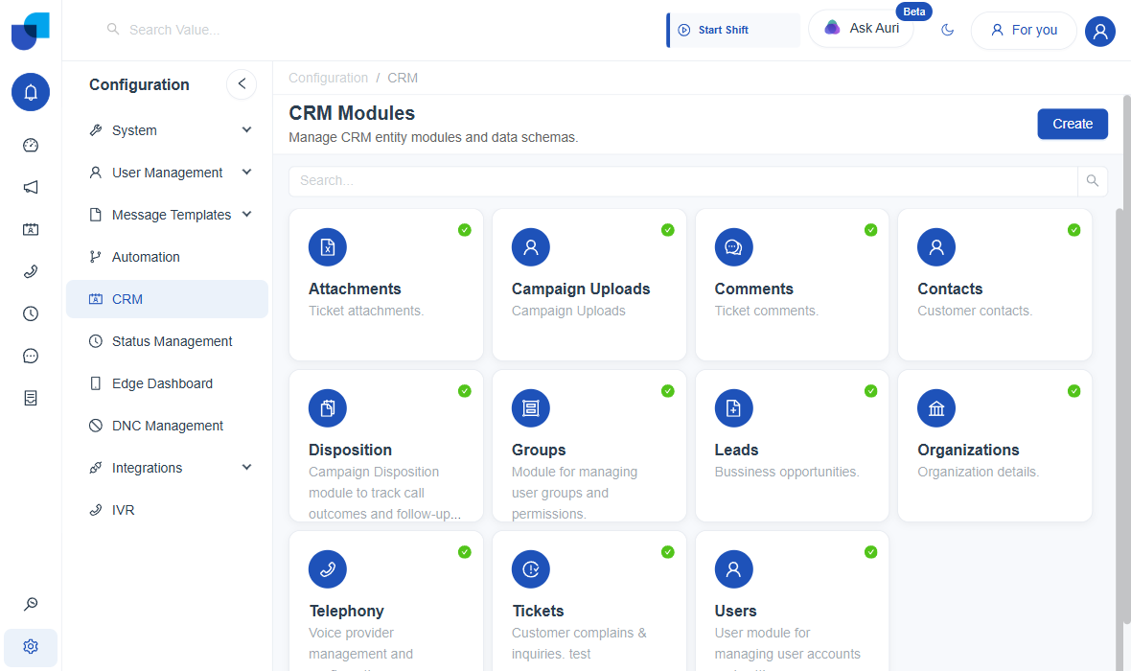Select Automation in the sidebar
The height and width of the screenshot is (671, 1131).
(167, 257)
